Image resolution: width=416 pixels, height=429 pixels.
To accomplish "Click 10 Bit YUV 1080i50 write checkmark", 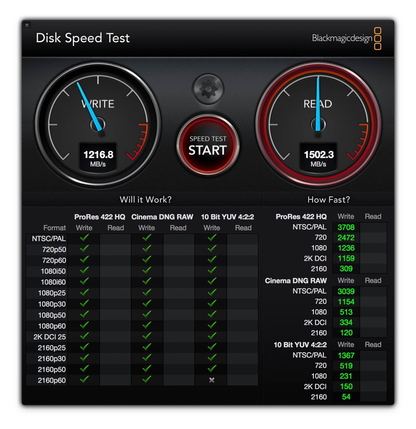I will click(x=212, y=270).
